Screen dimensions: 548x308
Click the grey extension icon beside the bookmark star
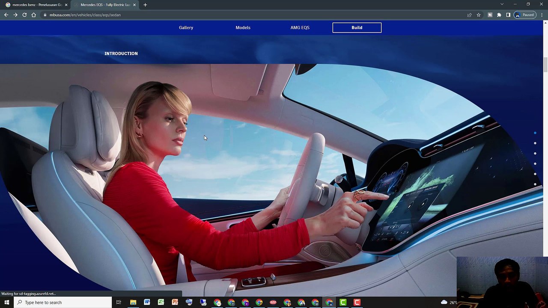point(490,15)
